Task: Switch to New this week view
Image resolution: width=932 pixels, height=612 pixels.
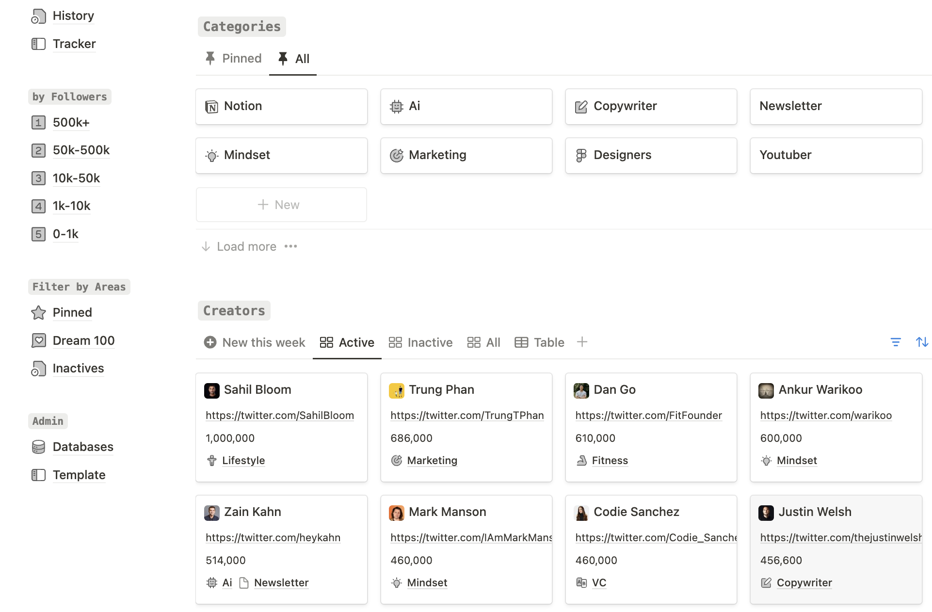Action: (255, 342)
